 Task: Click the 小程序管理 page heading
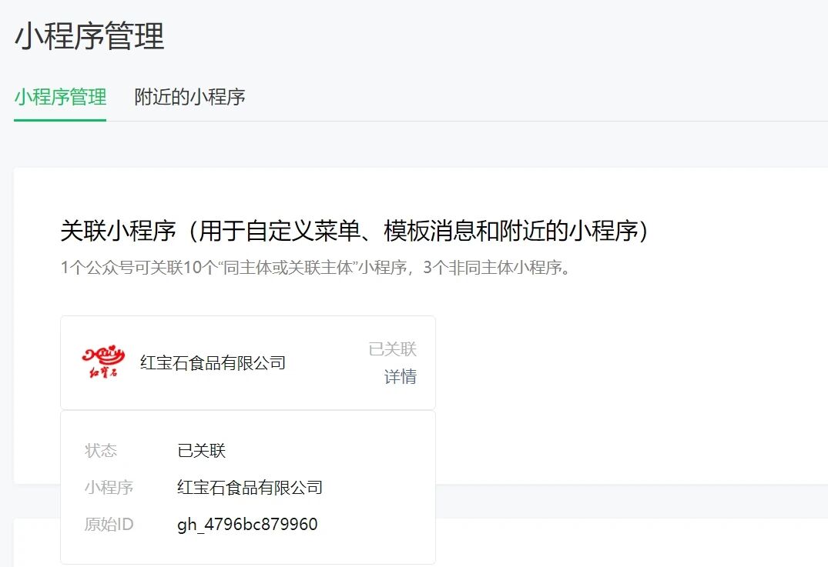[90, 36]
